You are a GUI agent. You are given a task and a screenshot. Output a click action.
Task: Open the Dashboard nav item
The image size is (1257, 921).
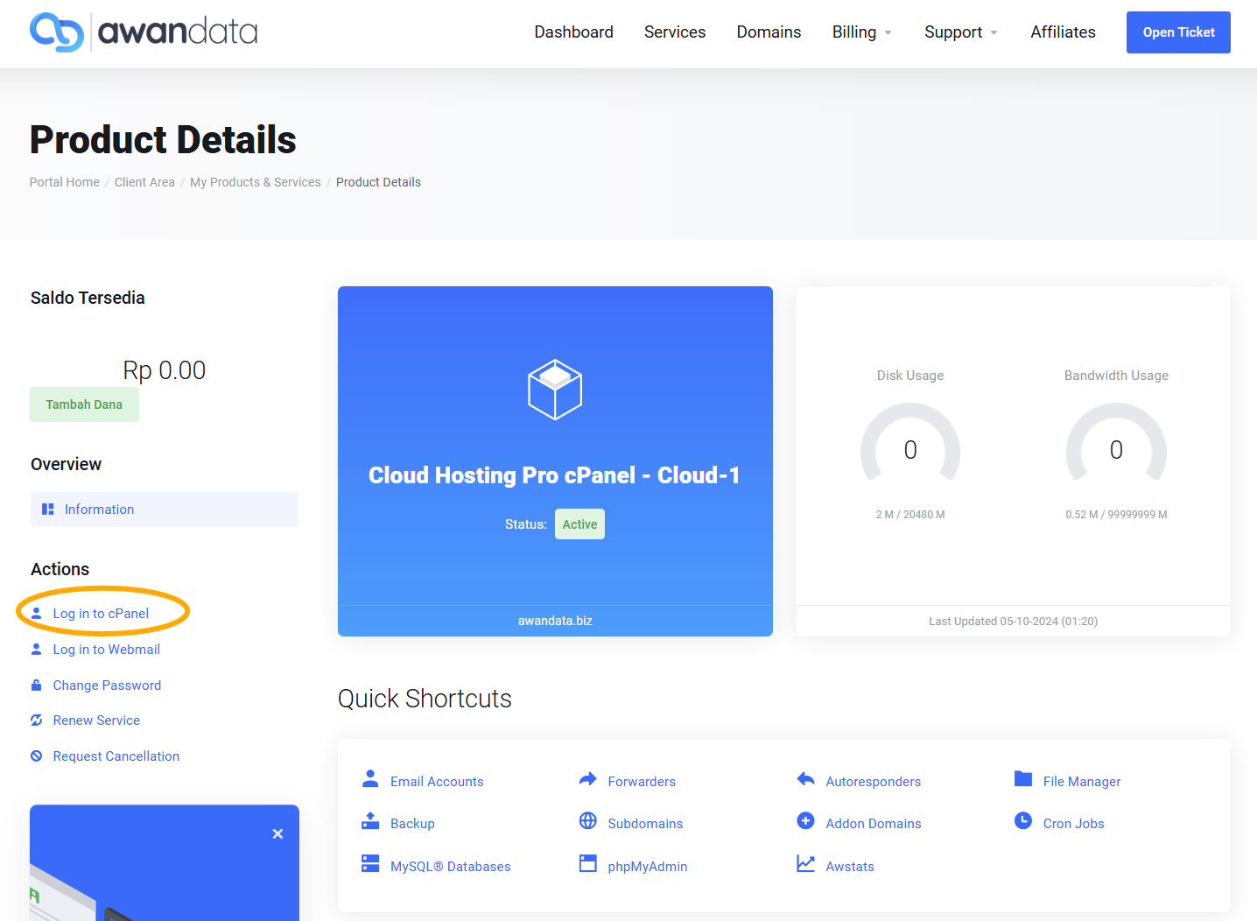coord(574,32)
